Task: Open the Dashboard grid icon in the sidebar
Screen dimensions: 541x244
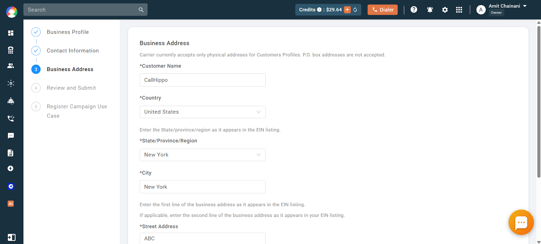Action: pos(11,33)
